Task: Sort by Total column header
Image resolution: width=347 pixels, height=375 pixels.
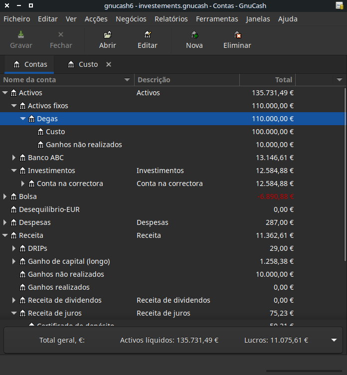Action: [267, 80]
